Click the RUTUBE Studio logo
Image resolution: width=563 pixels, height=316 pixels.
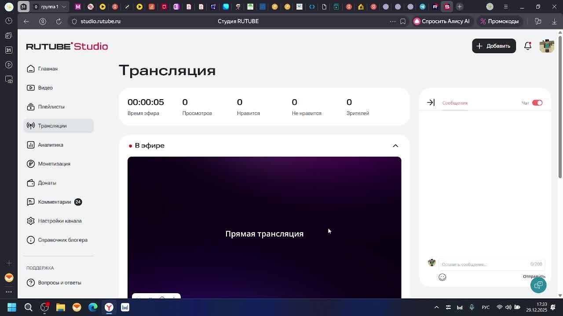pyautogui.click(x=67, y=46)
